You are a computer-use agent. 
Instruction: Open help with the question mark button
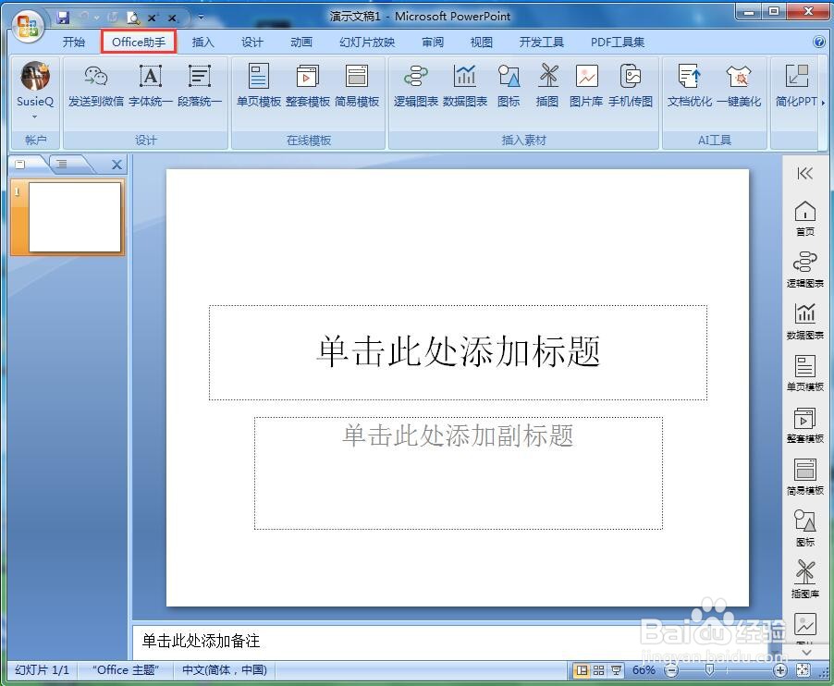[x=819, y=42]
